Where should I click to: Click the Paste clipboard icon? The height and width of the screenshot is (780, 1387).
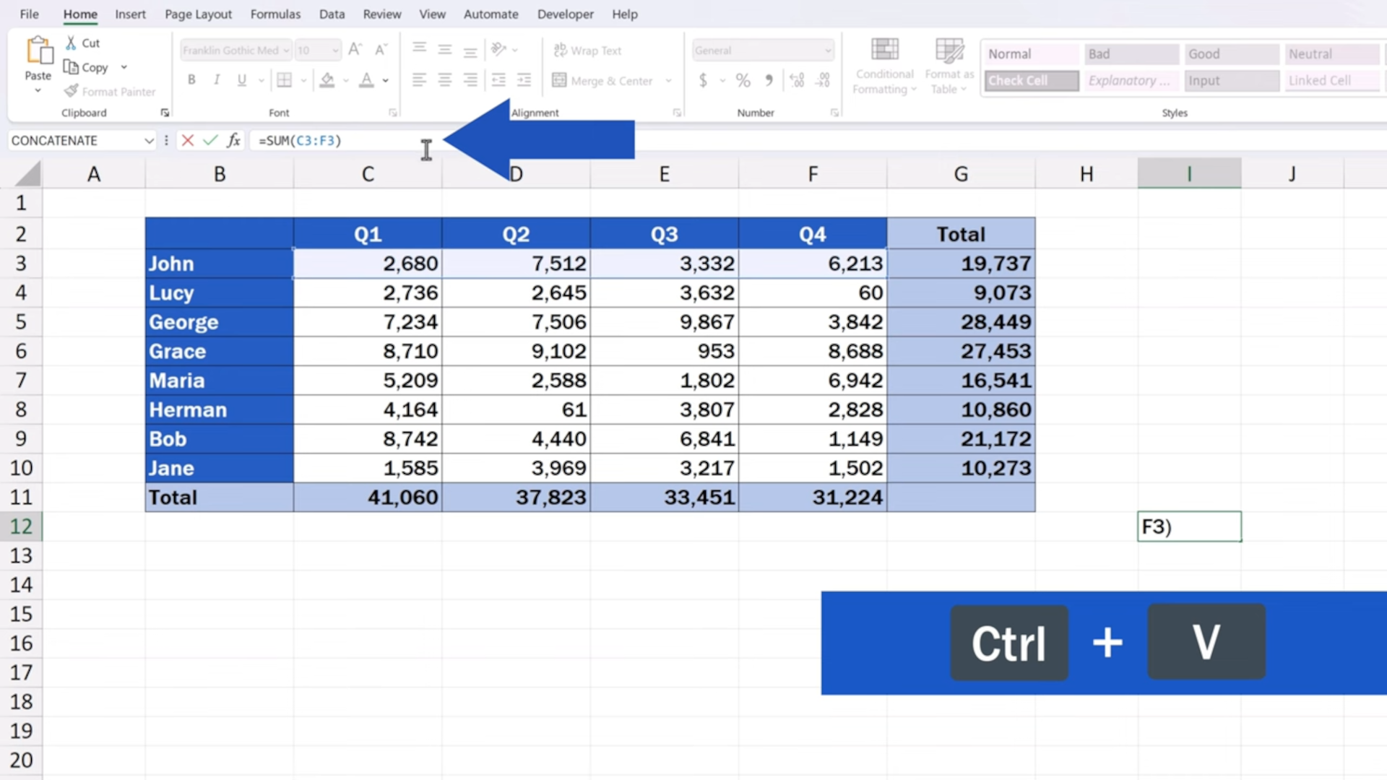tap(38, 53)
